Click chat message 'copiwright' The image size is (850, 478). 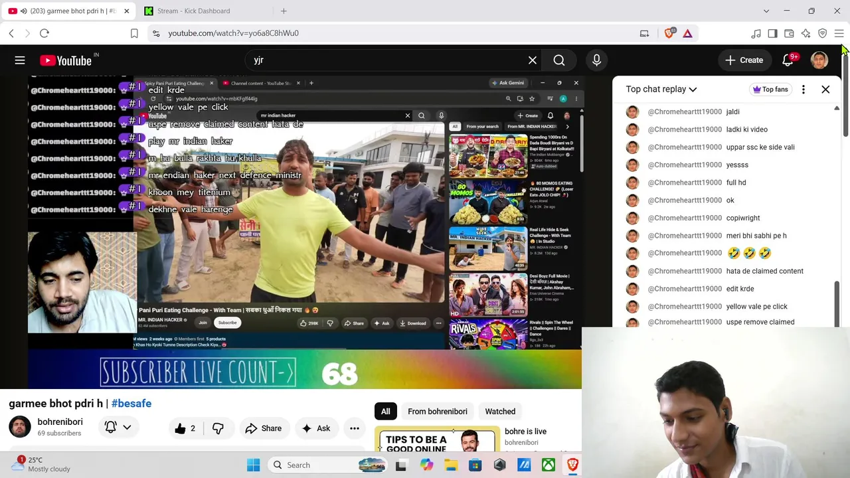click(743, 218)
